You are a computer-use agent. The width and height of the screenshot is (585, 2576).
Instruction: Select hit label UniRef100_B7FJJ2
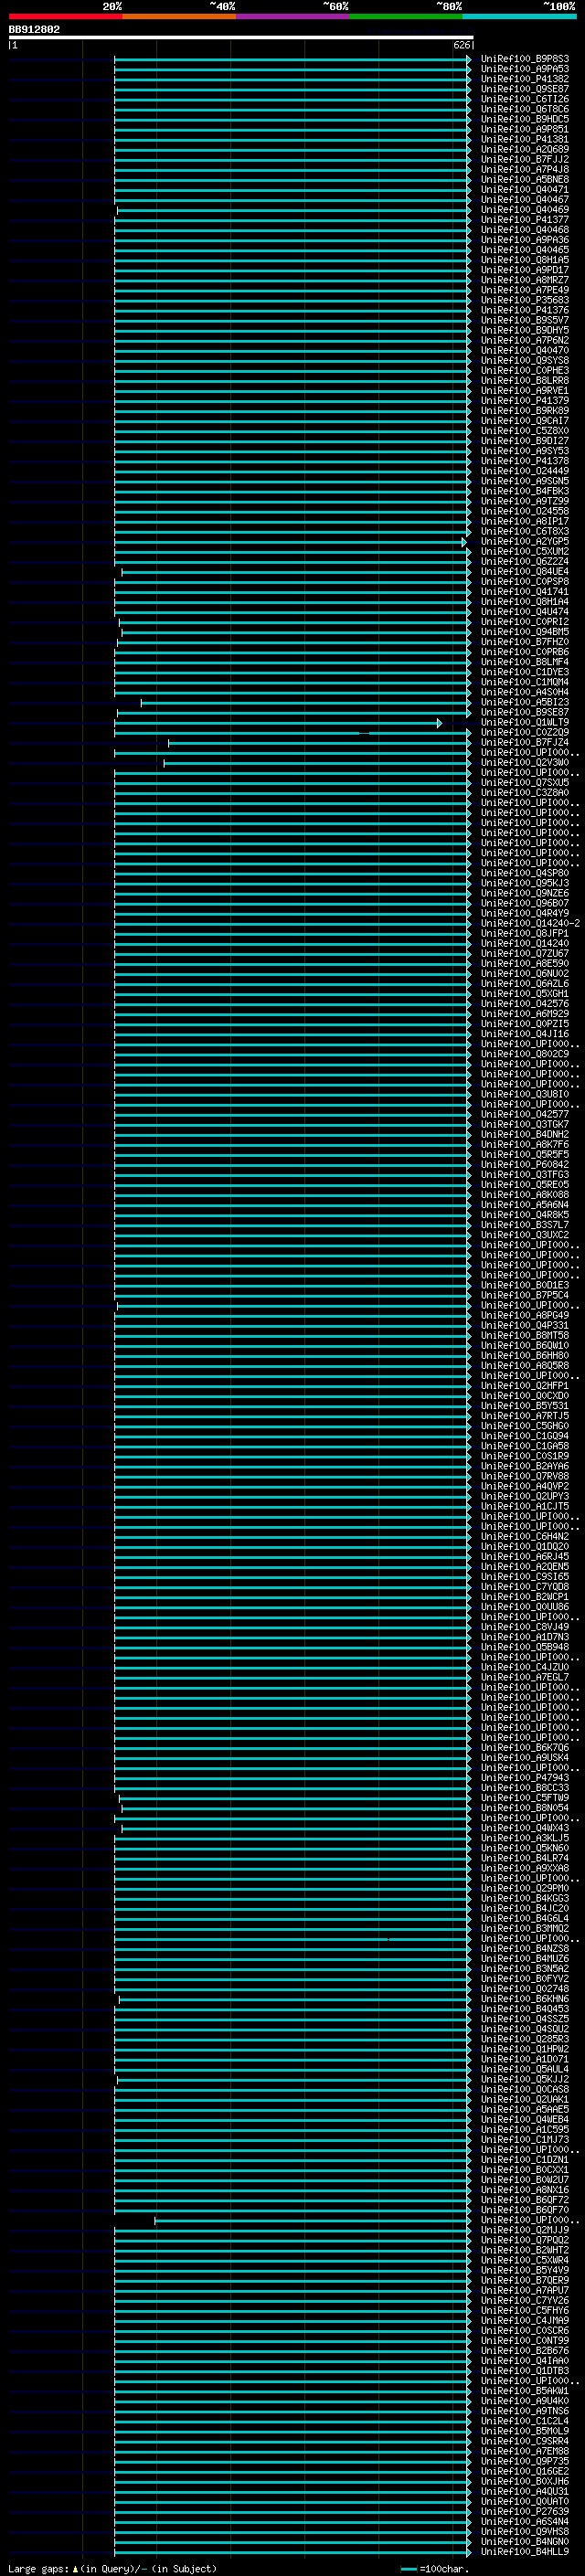tap(525, 159)
